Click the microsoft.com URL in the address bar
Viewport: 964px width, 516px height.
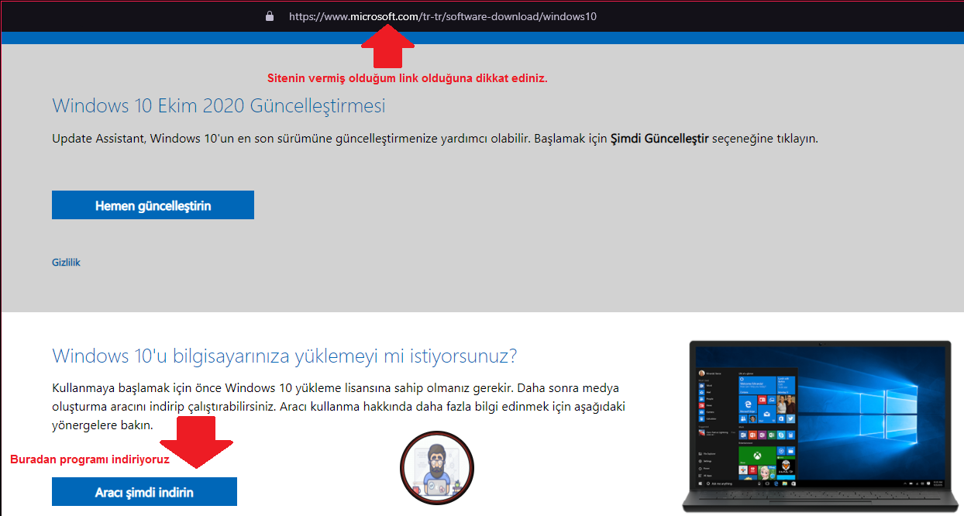[442, 15]
